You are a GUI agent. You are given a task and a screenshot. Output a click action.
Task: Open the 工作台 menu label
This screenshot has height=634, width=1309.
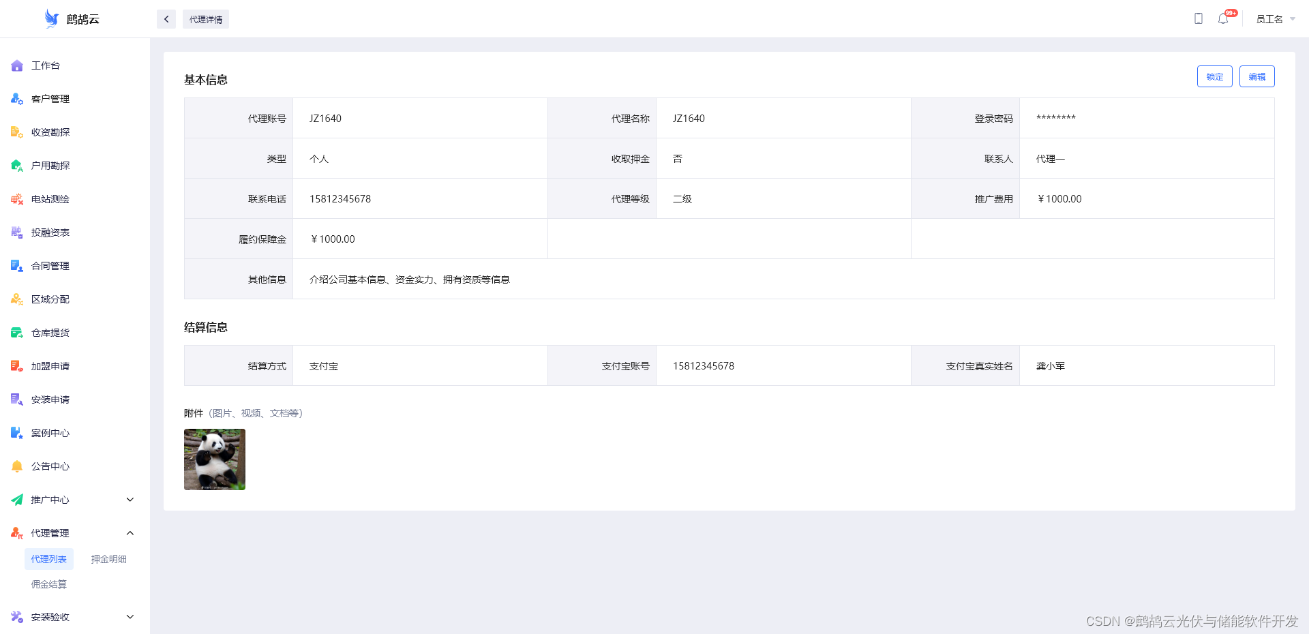46,65
